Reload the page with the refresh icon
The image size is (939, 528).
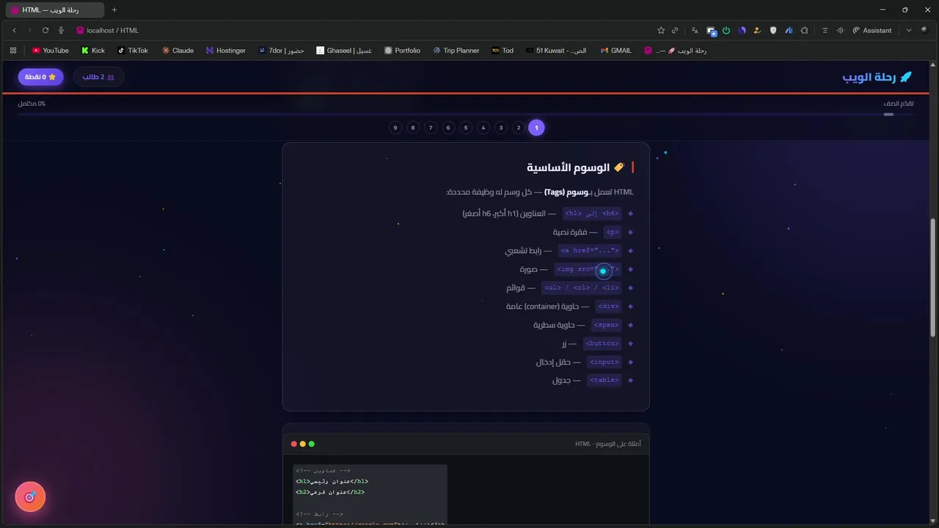[45, 30]
